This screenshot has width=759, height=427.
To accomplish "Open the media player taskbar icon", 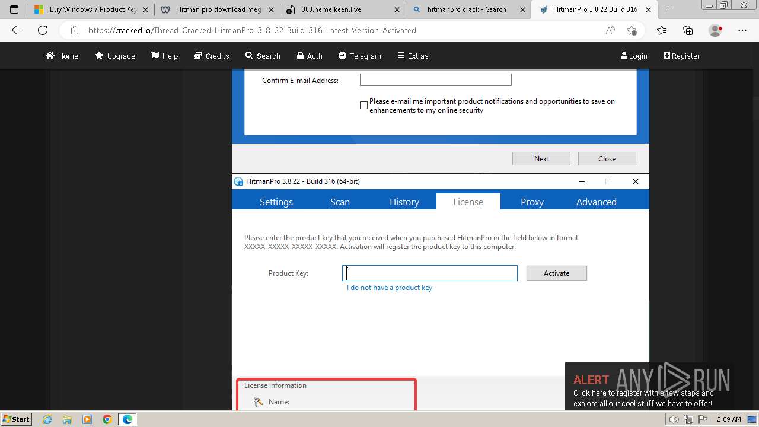I will click(x=87, y=419).
